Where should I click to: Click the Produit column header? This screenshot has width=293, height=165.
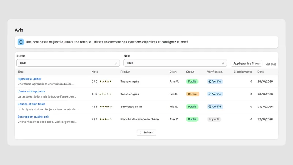click(125, 71)
